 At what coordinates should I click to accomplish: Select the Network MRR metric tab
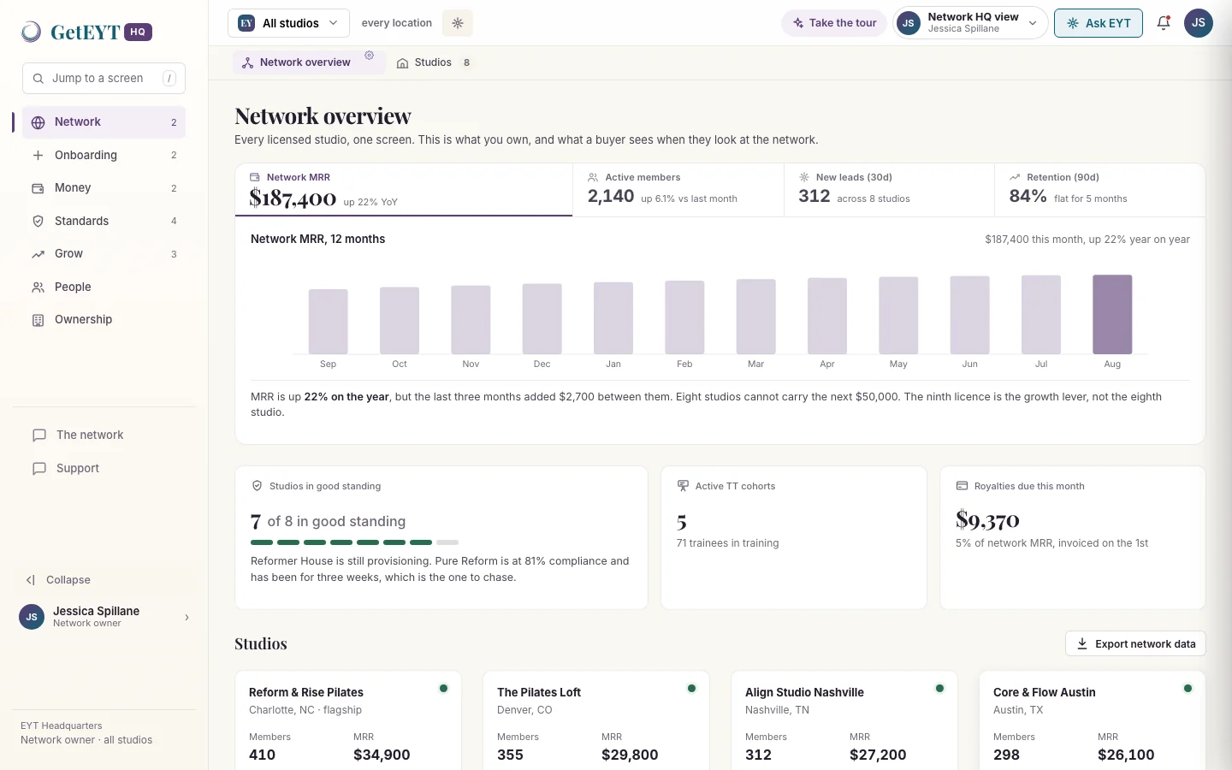pyautogui.click(x=404, y=190)
